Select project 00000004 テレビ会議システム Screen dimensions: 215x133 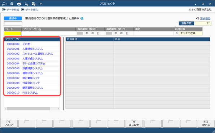(x=32, y=63)
